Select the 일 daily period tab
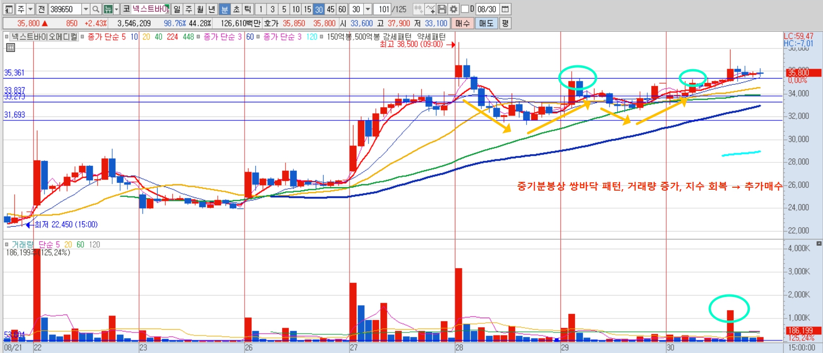The image size is (823, 353). 177,9
